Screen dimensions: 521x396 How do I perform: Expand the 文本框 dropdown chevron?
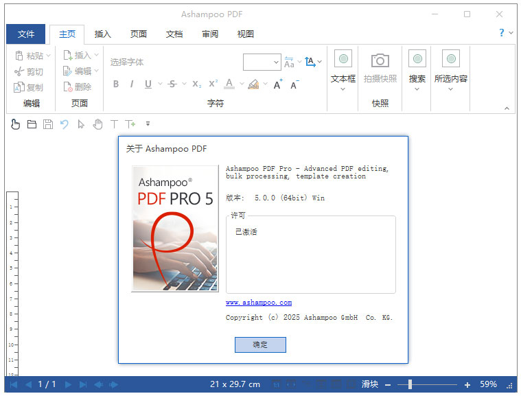(x=343, y=89)
